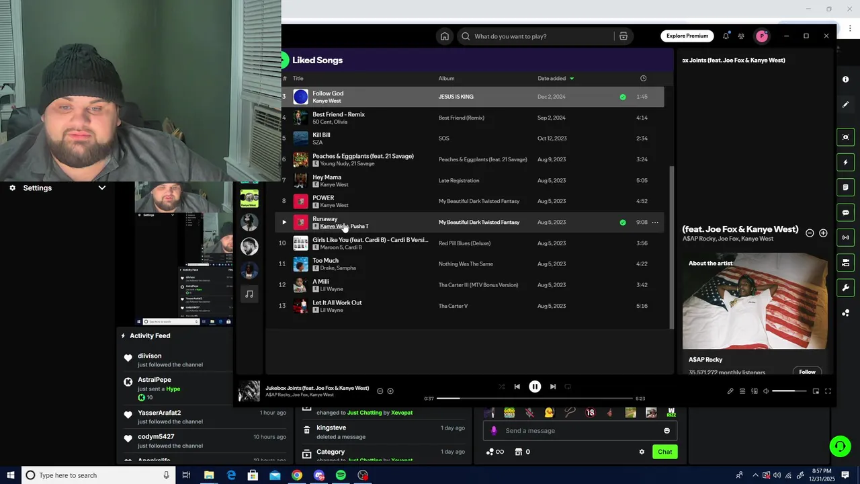
Task: Open chat bubble icon in right sidebar
Action: (846, 212)
